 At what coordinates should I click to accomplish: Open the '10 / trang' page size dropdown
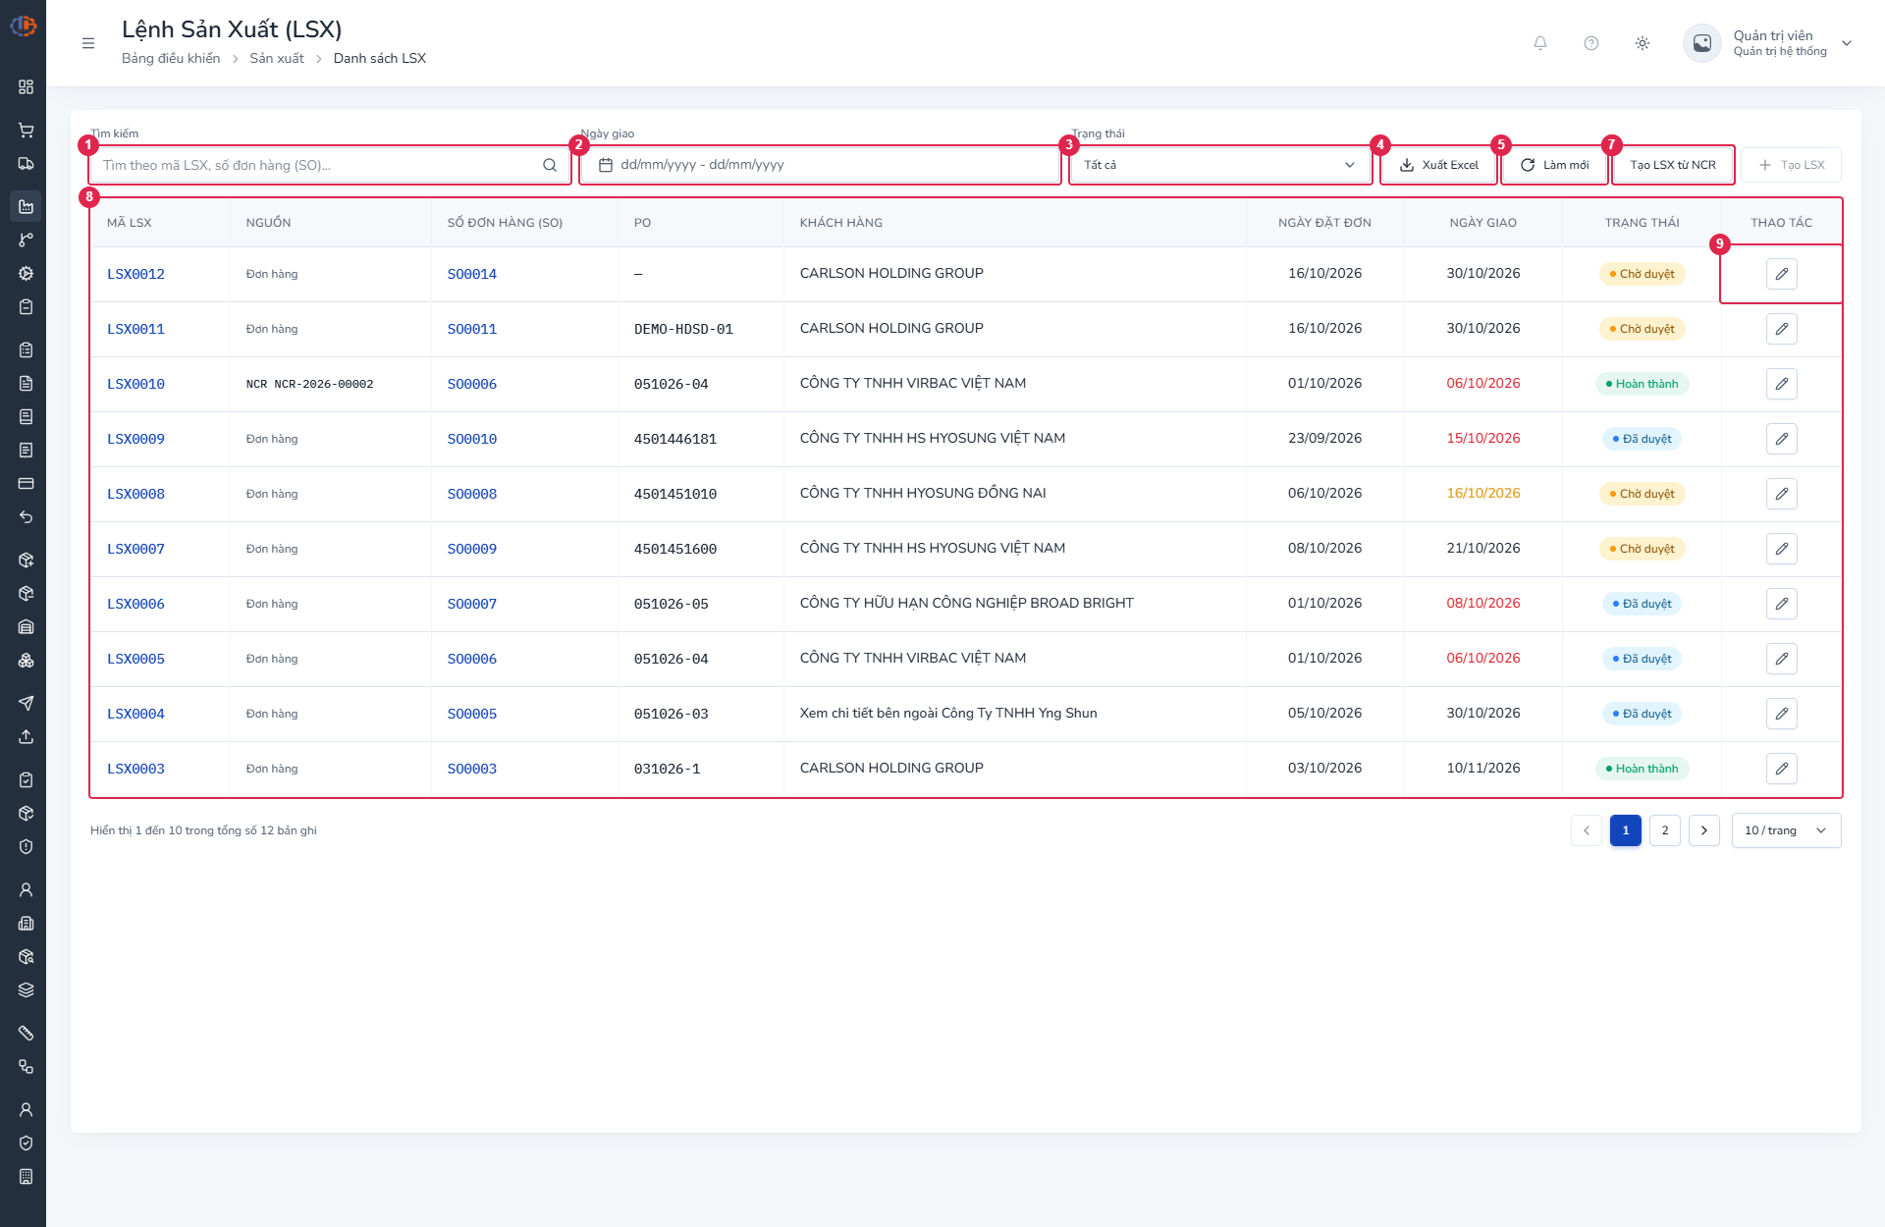1786,830
